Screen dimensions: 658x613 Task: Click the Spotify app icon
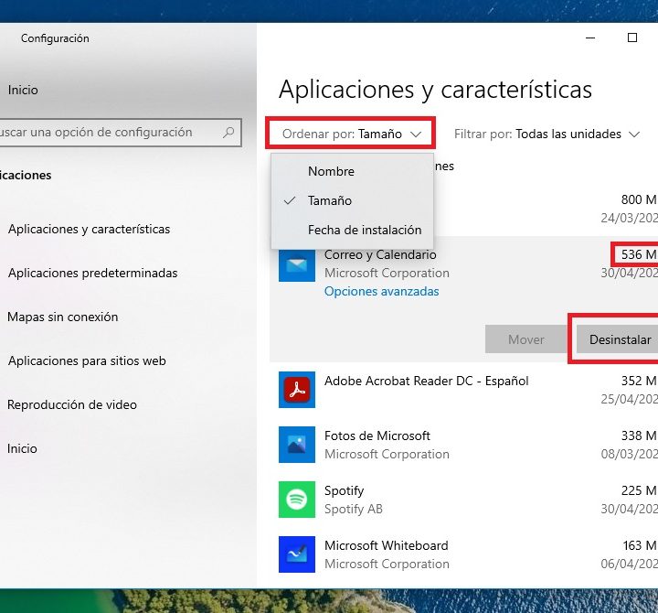click(297, 500)
